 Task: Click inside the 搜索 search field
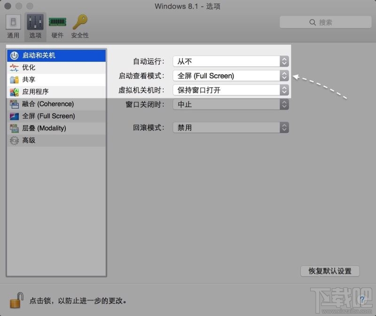[x=325, y=22]
